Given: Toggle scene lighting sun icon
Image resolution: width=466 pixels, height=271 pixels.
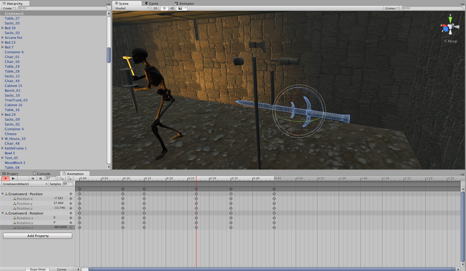Looking at the screenshot, I should click(164, 8).
